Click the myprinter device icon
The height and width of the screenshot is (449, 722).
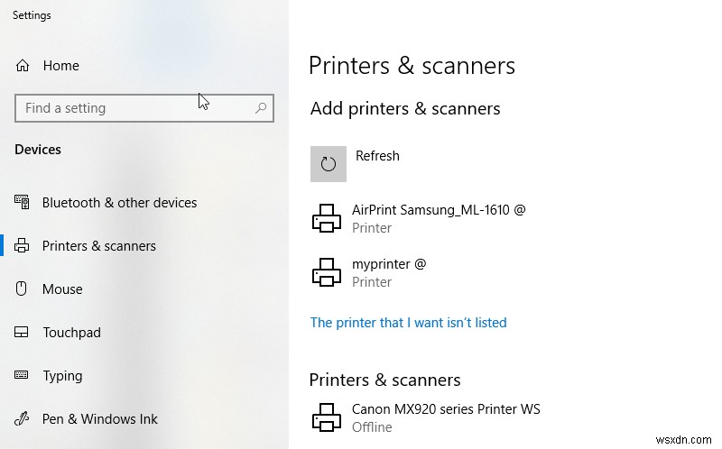pyautogui.click(x=327, y=272)
